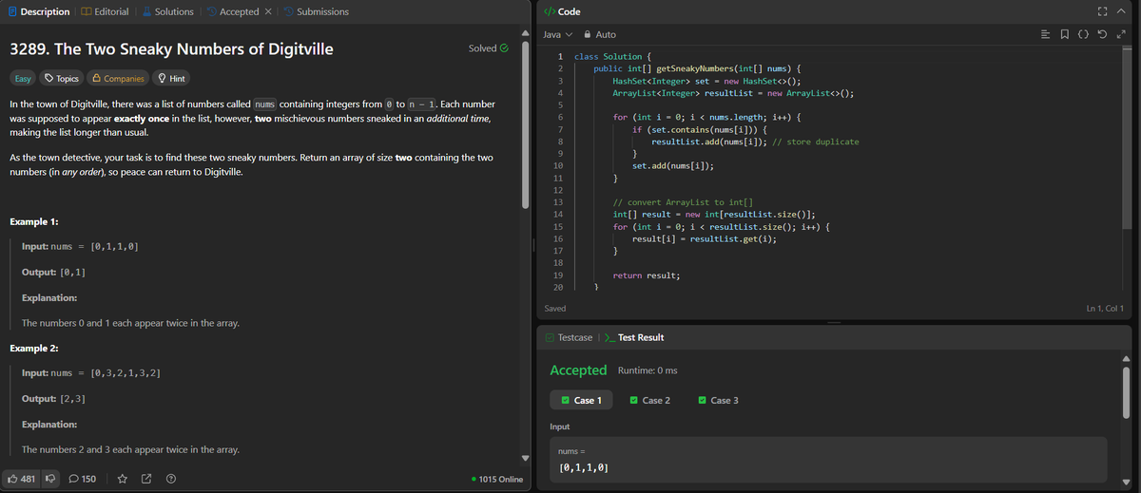Open the Description tab
The image size is (1141, 493).
click(x=38, y=11)
